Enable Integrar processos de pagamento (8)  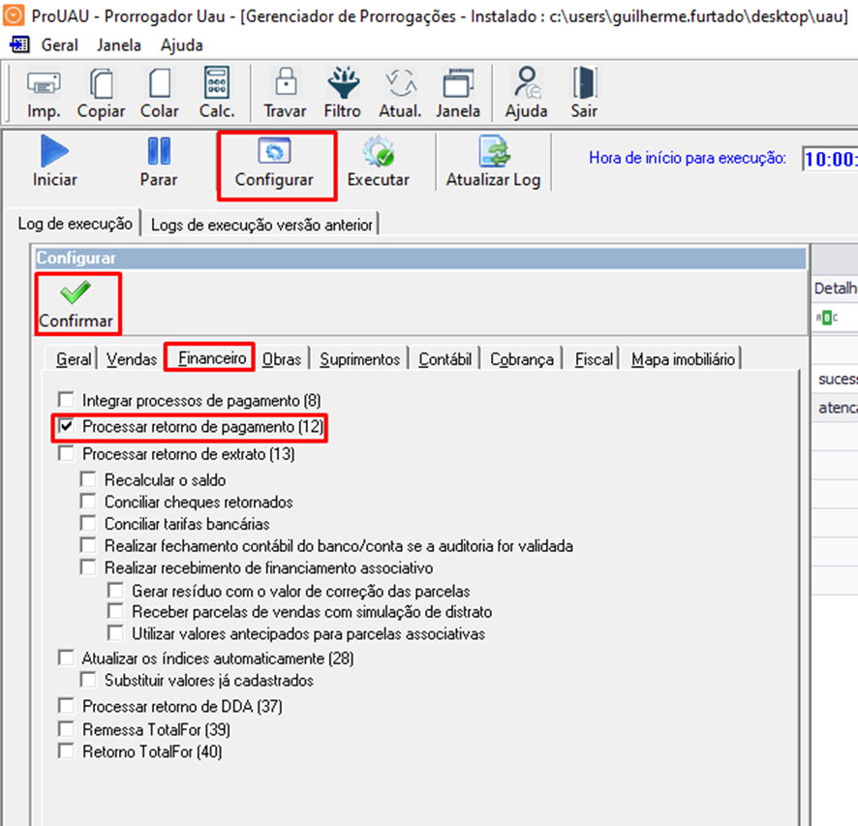[66, 399]
